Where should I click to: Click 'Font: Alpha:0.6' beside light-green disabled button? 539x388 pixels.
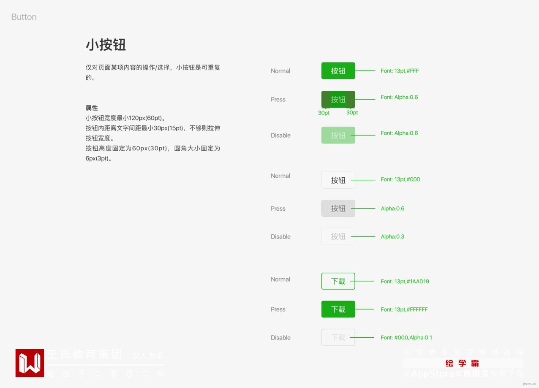tap(399, 133)
